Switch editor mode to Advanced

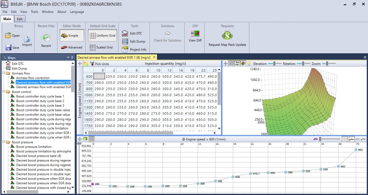pyautogui.click(x=72, y=47)
